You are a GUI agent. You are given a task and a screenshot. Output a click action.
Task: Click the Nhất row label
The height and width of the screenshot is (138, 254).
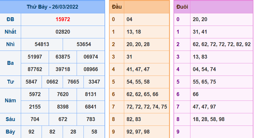[10, 32]
